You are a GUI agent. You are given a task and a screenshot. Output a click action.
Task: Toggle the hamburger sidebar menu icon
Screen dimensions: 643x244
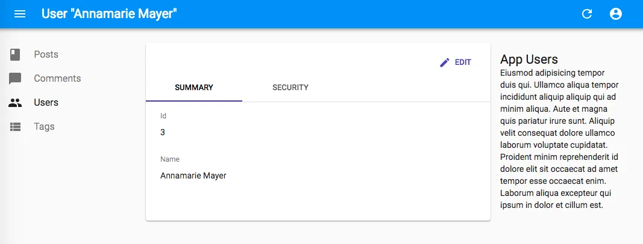pos(20,14)
